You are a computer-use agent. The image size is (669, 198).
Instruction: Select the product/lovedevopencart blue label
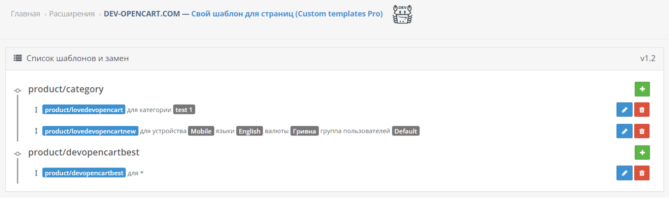(x=84, y=110)
